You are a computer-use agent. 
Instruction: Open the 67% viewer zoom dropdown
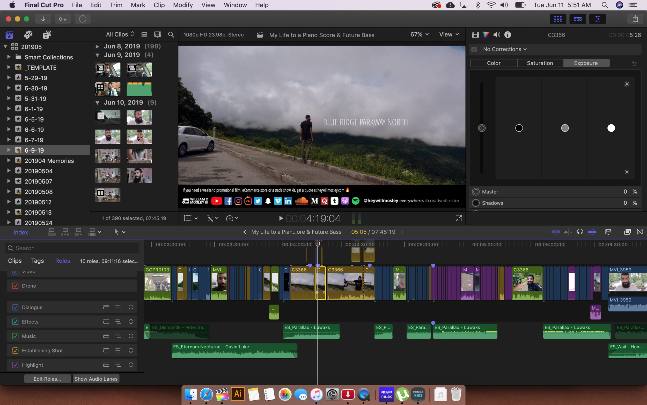[420, 34]
